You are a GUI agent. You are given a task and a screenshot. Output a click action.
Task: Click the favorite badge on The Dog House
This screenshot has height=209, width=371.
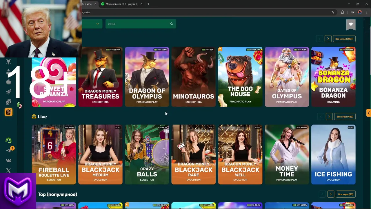coord(220,49)
